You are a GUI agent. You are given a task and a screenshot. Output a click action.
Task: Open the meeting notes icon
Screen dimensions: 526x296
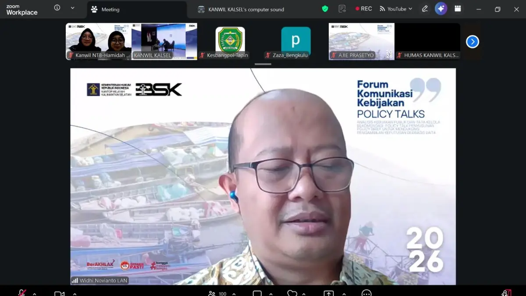pos(342,9)
